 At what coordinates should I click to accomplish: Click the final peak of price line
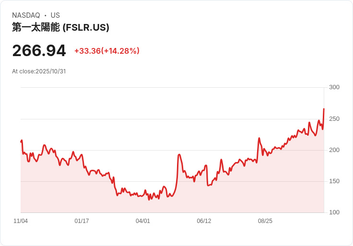tap(324, 109)
